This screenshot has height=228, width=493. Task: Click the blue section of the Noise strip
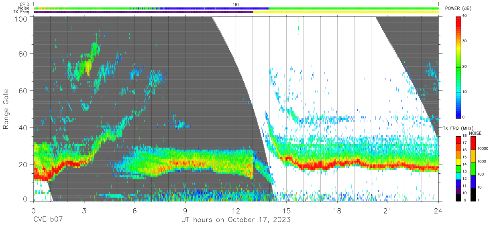tap(214, 8)
